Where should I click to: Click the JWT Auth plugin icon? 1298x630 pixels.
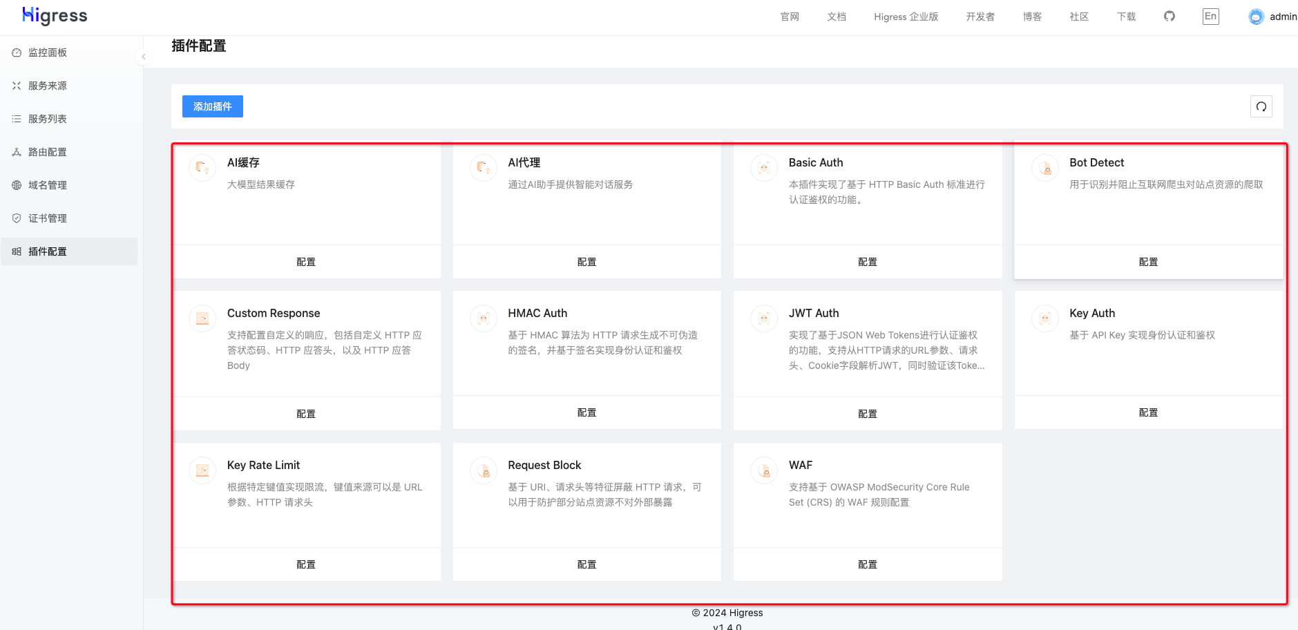764,318
